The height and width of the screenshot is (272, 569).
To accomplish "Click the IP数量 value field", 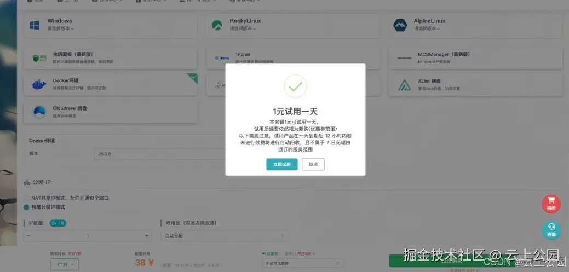I will [x=88, y=236].
